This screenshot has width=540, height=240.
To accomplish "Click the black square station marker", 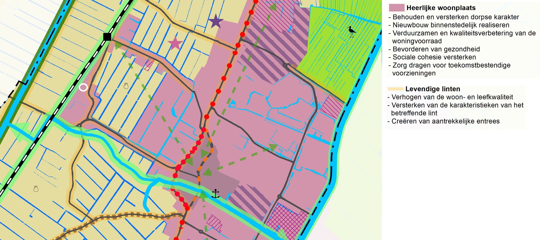I will point(107,37).
